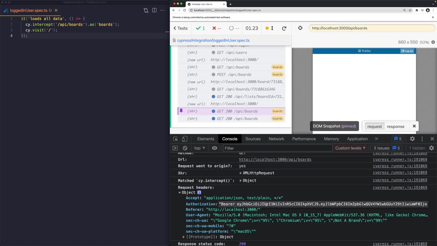Switch to the Network tab
Viewport: 437px width, 246px height.
276,139
